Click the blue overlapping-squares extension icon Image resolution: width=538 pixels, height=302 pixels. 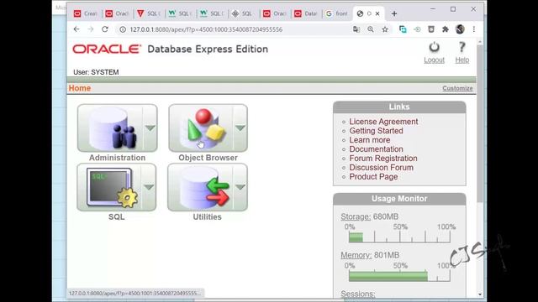coord(403,30)
